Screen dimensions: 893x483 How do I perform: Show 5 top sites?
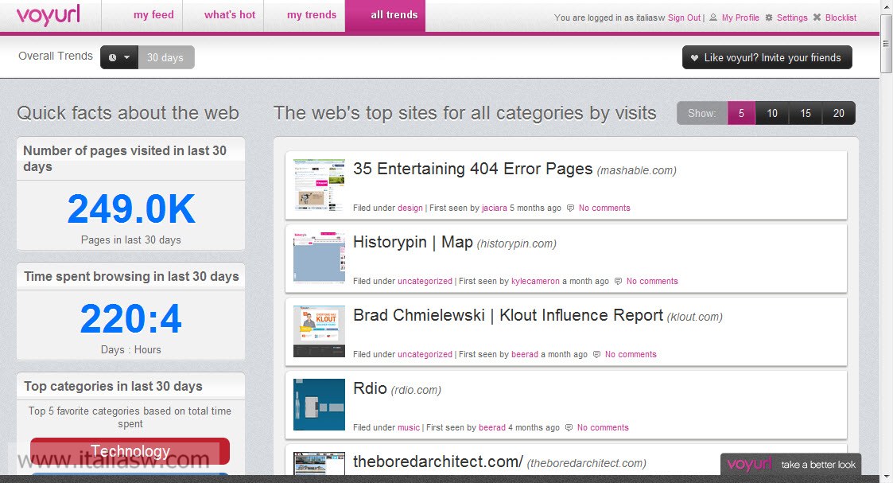point(741,113)
